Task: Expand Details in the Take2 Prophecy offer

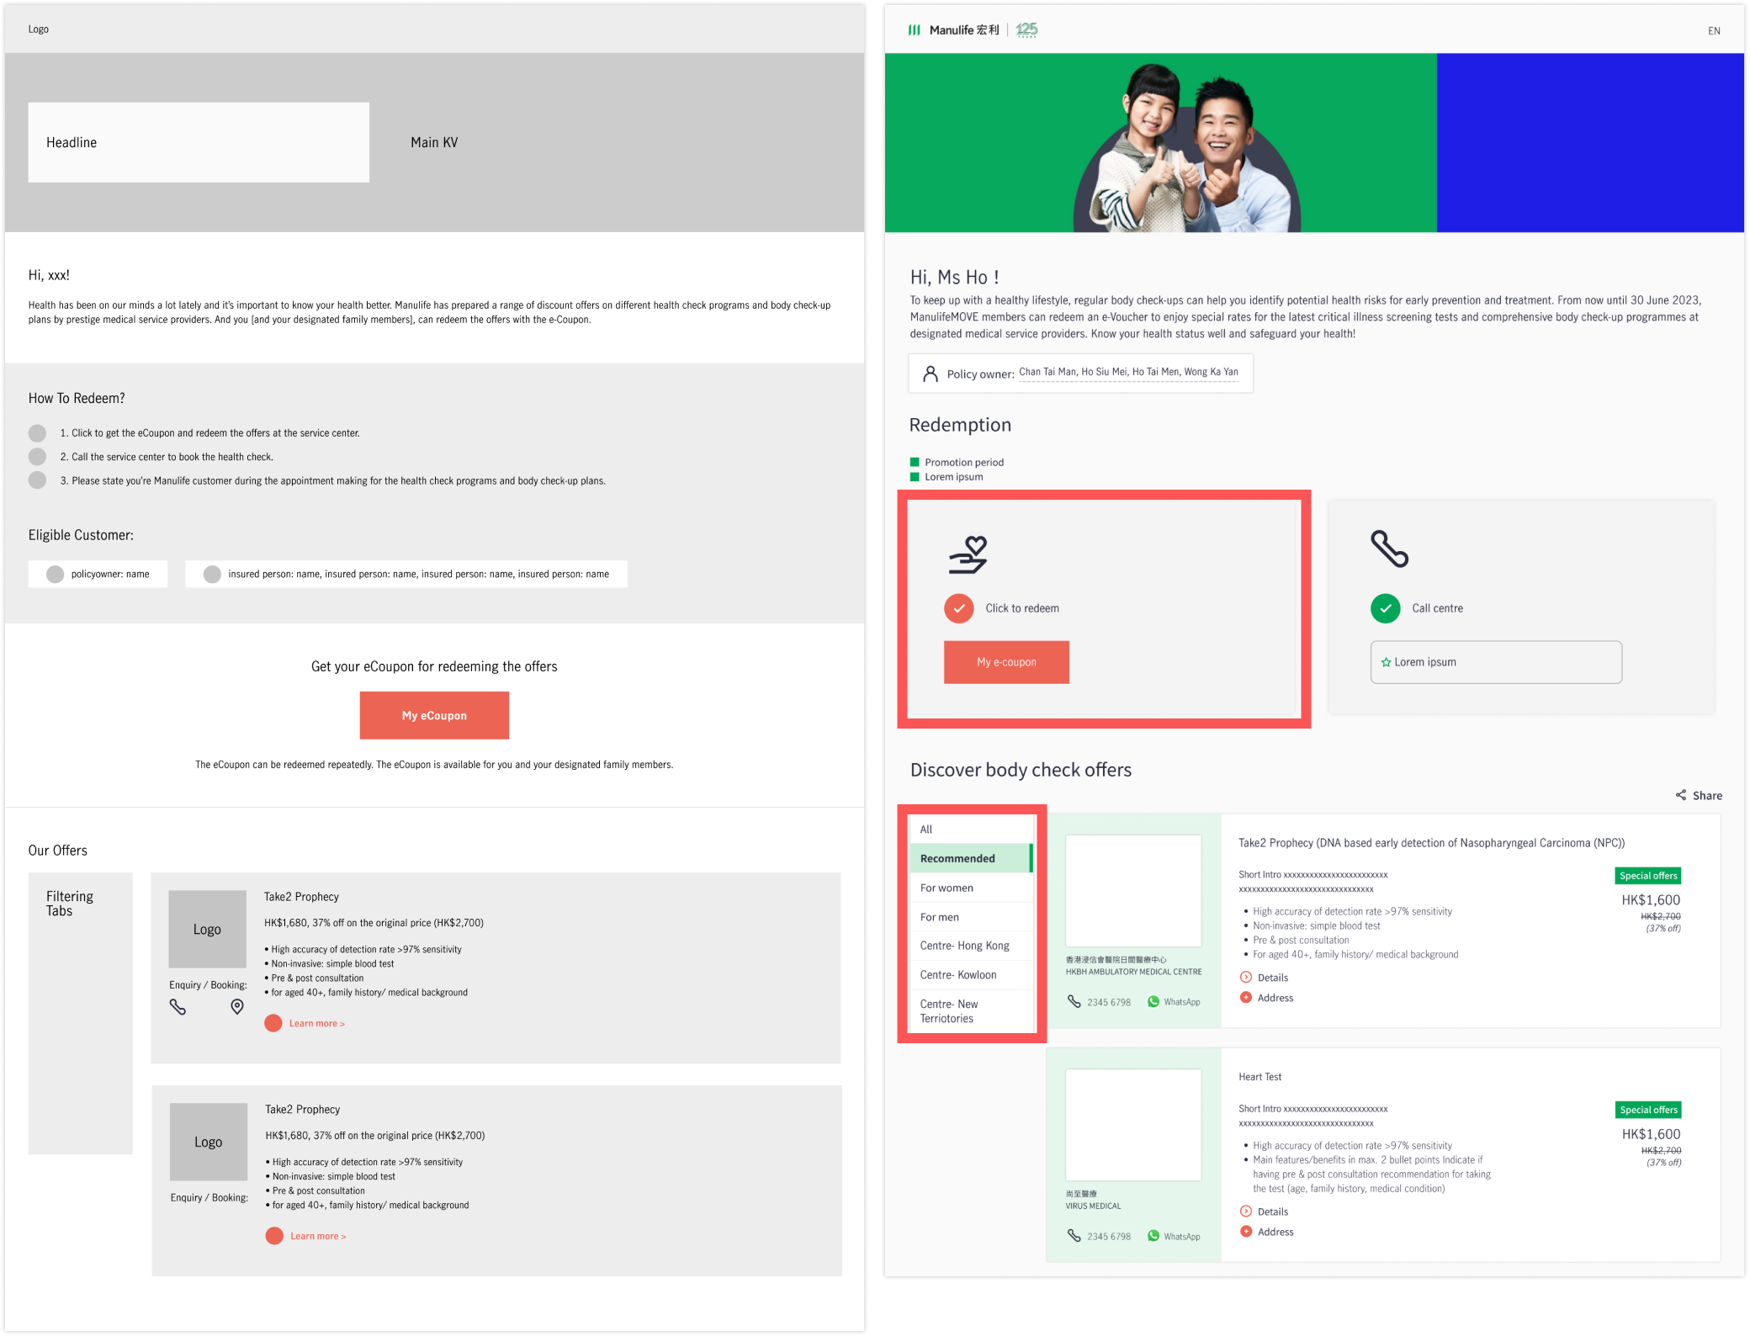Action: [1265, 978]
